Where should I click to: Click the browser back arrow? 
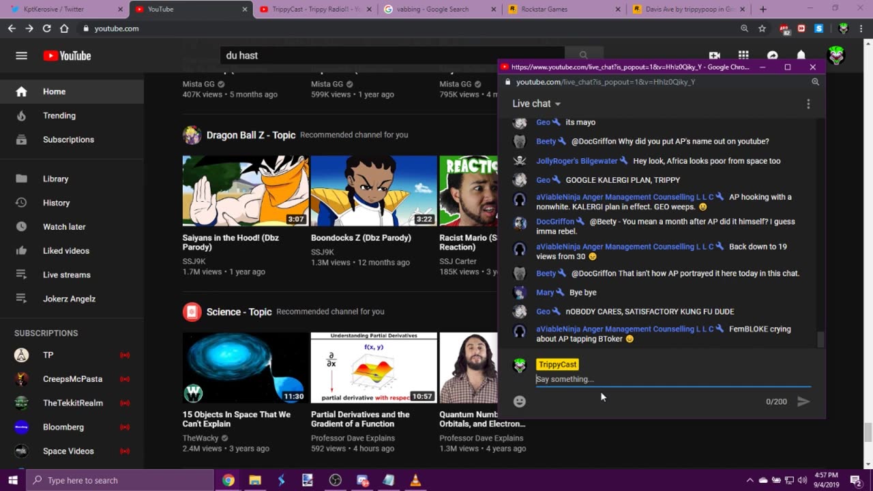[12, 29]
